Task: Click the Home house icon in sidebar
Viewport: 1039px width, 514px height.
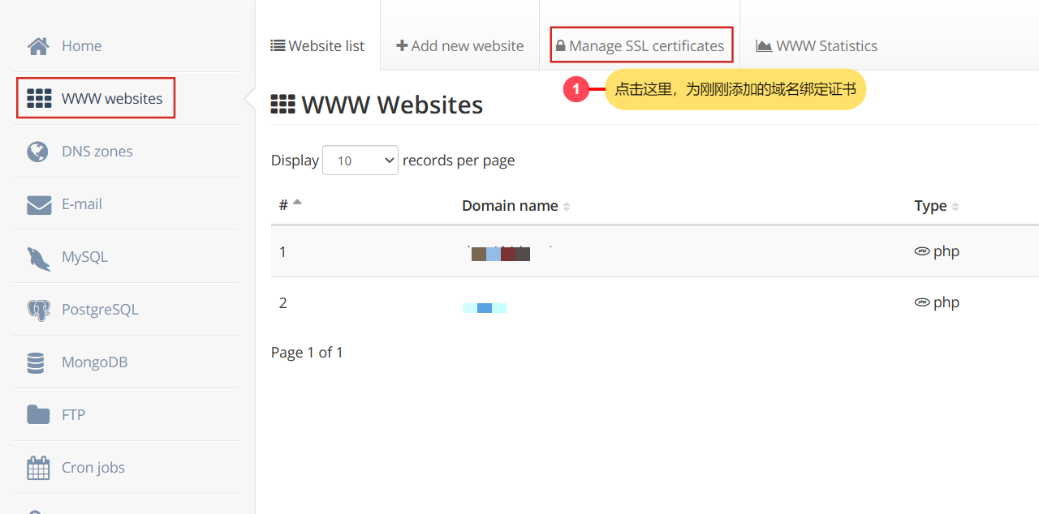Action: tap(38, 46)
